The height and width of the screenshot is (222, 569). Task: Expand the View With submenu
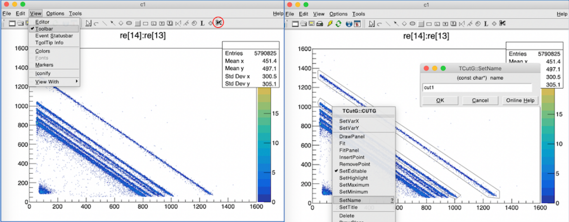(x=54, y=82)
